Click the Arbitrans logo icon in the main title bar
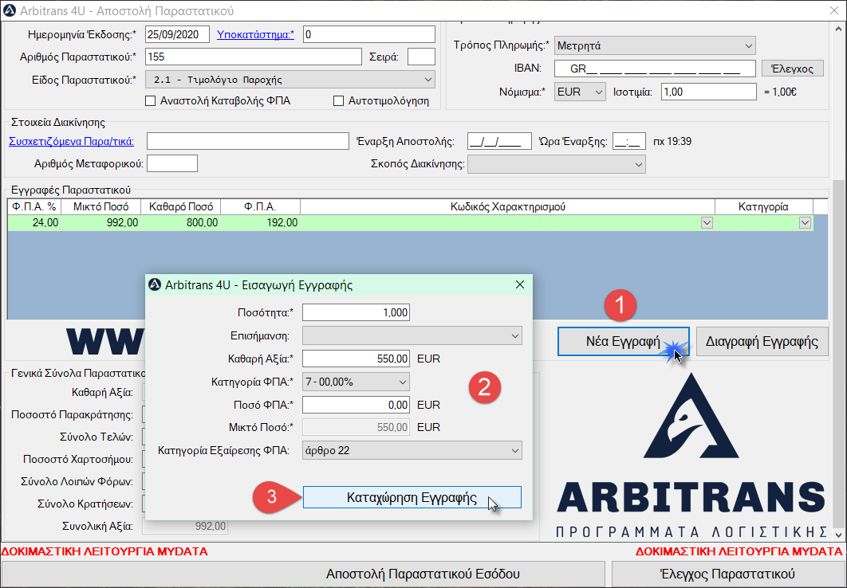 pyautogui.click(x=10, y=11)
